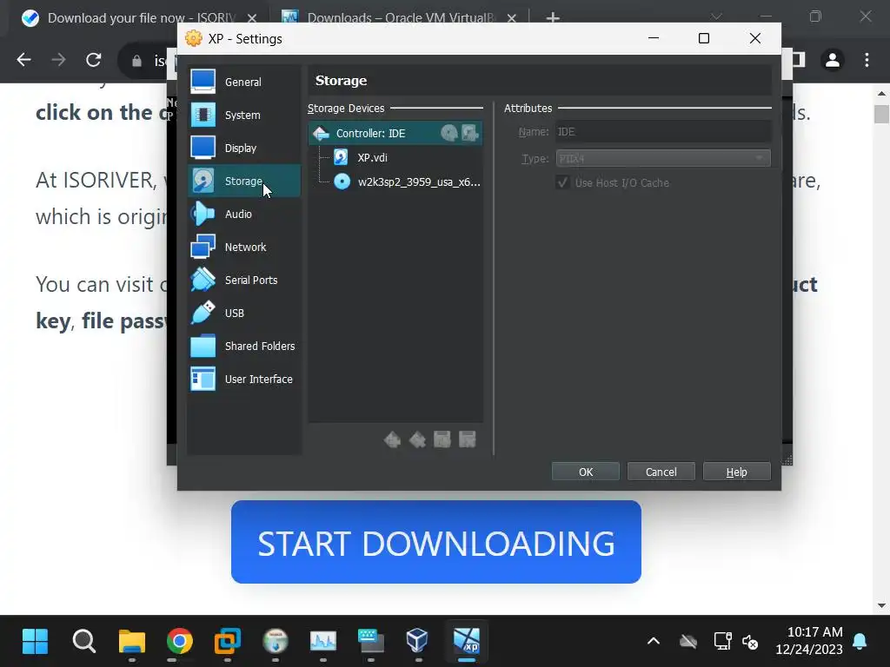
Task: Open running XP virtual machine taskbar icon
Action: (x=467, y=642)
